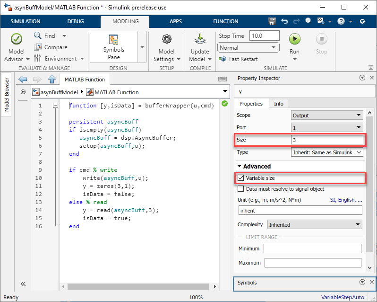
Task: Switch to the DEBUG ribbon tab
Action: 75,21
